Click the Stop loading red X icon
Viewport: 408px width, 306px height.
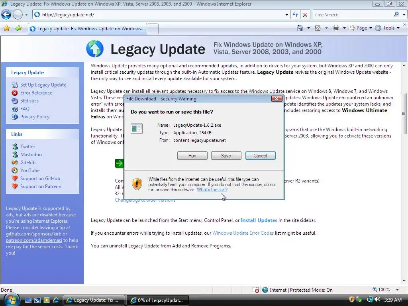pyautogui.click(x=305, y=15)
